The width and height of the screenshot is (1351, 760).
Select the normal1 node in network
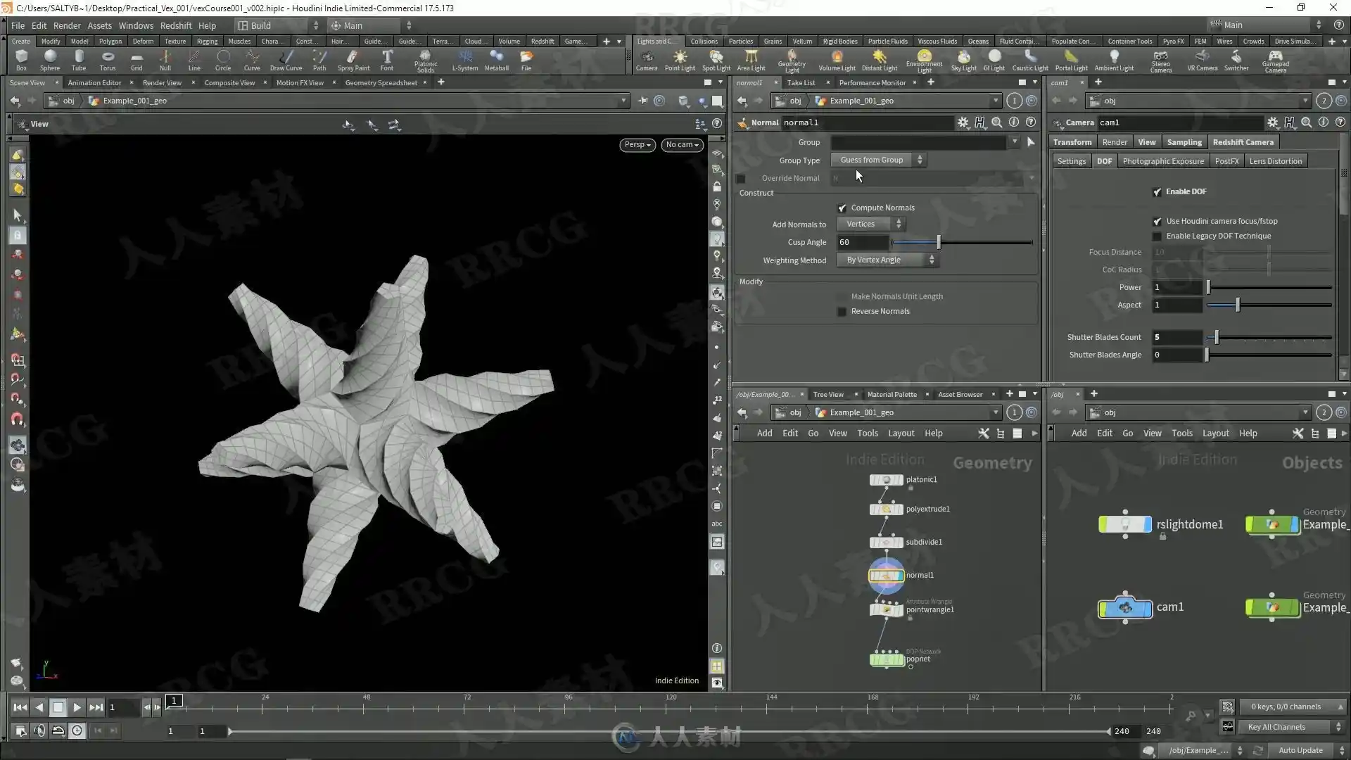887,575
